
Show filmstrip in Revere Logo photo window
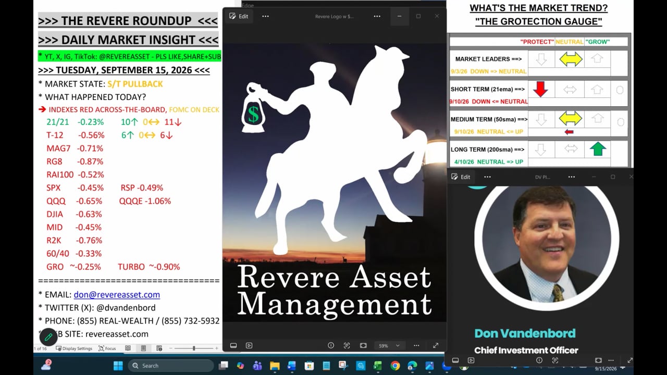click(233, 345)
